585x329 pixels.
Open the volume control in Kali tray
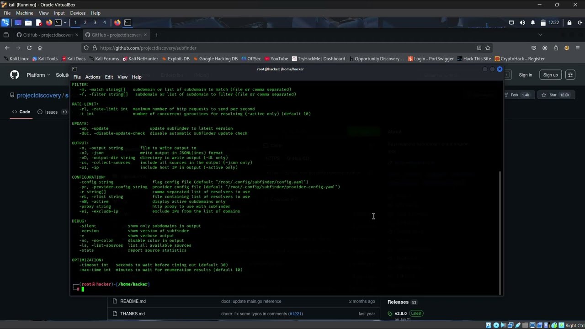(522, 22)
